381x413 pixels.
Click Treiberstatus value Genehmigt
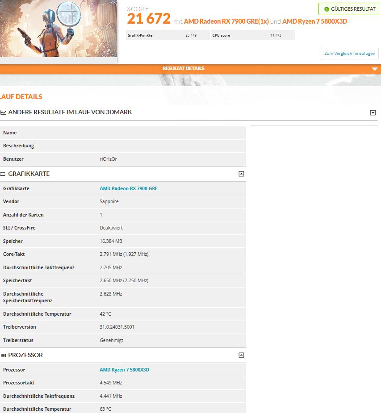[112, 340]
